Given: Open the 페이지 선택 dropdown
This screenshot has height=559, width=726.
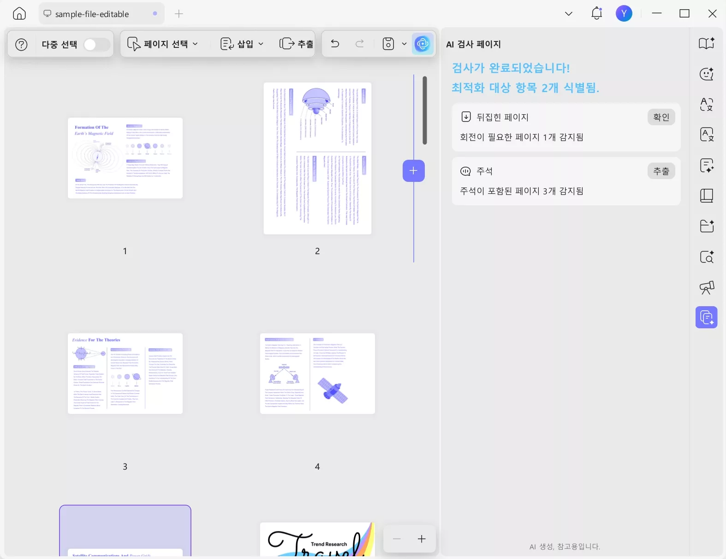Looking at the screenshot, I should point(163,44).
